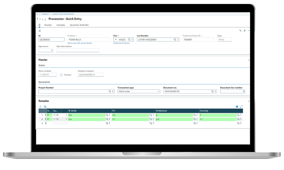This screenshot has width=284, height=170.
Task: Click the Ope description field
Action: coord(78,50)
